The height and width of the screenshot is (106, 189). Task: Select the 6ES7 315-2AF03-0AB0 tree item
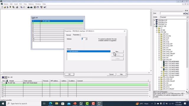(x=172, y=67)
